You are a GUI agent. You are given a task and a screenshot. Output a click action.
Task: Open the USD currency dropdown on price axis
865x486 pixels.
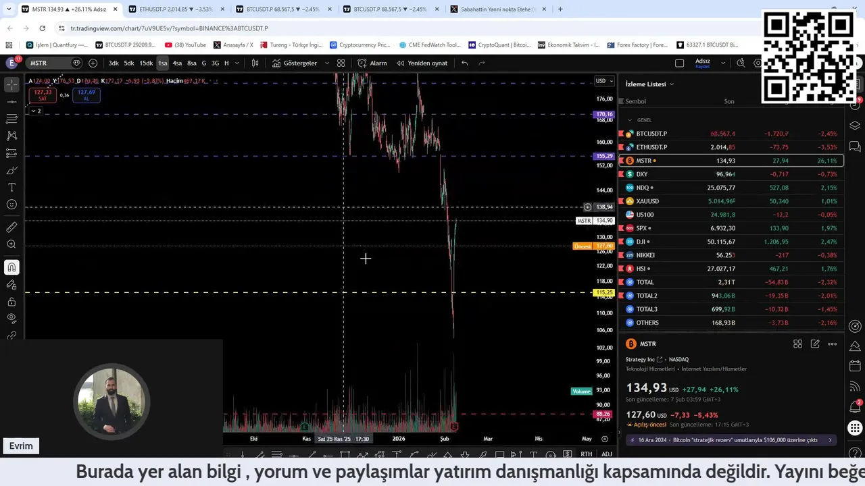click(x=603, y=81)
